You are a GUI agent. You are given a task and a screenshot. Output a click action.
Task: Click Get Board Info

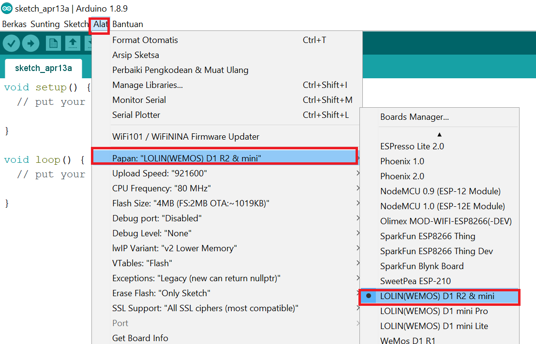(140, 338)
